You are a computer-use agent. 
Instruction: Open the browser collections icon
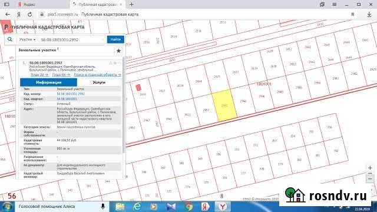(322, 4)
